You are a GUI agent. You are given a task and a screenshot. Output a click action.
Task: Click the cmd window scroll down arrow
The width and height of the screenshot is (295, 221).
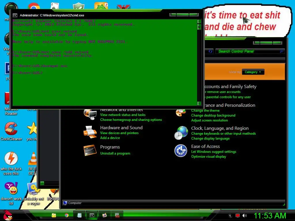tap(199, 103)
